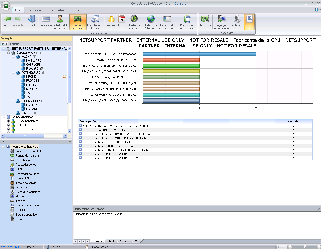
Task: Select Adaptador de vídeo inventory item
Action: tap(28, 174)
